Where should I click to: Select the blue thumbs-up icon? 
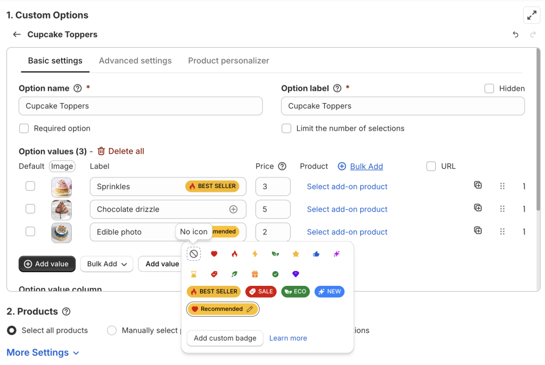(x=316, y=254)
